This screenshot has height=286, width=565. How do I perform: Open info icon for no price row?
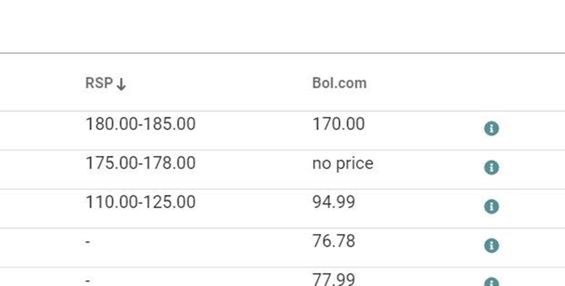491,167
